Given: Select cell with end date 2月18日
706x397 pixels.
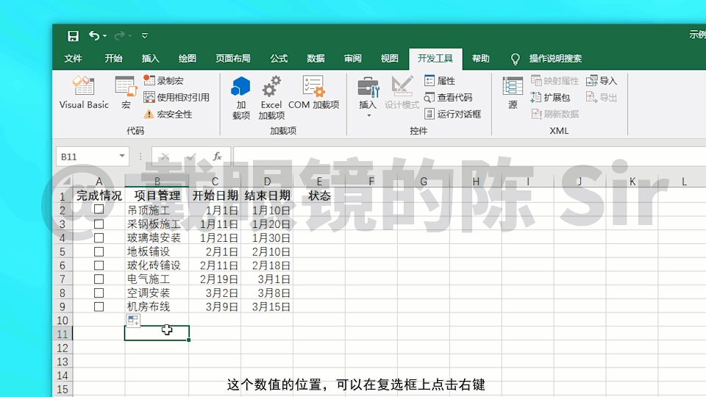Looking at the screenshot, I should tap(267, 265).
